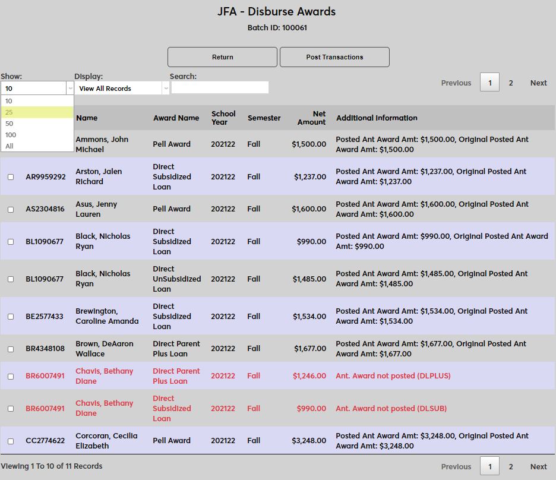Viewport: 556px width, 480px height.
Task: Check Brown, DeAaron Wallace row checkbox
Action: [x=11, y=349]
